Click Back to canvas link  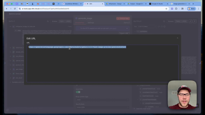coord(15,14)
